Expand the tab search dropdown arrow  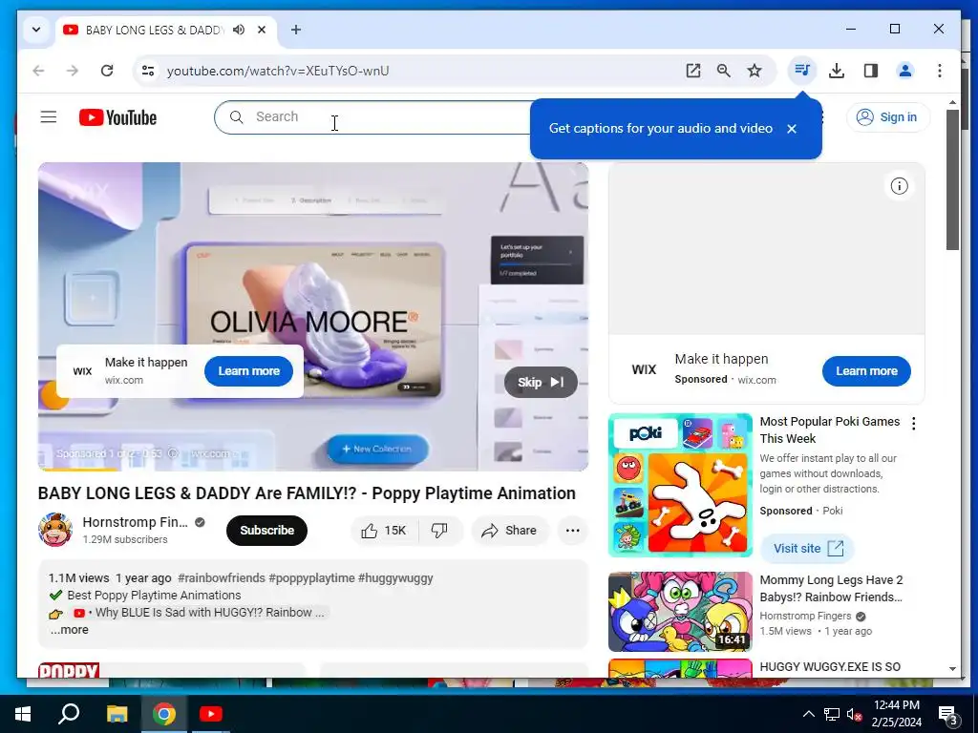[x=36, y=30]
